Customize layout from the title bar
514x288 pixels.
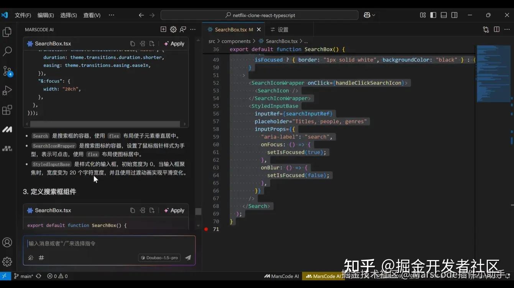(x=423, y=15)
